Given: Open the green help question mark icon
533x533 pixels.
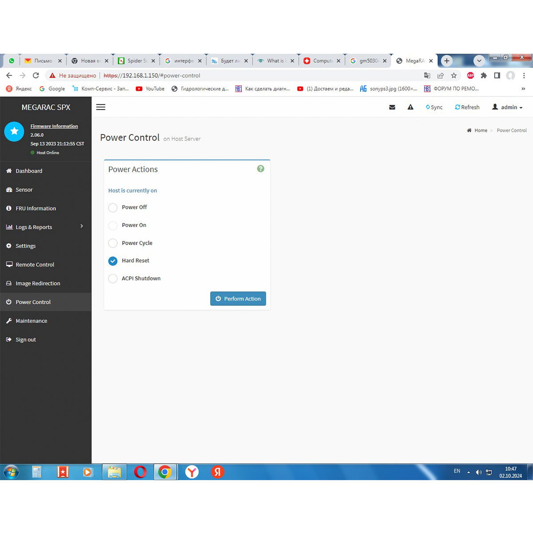Looking at the screenshot, I should coord(261,169).
